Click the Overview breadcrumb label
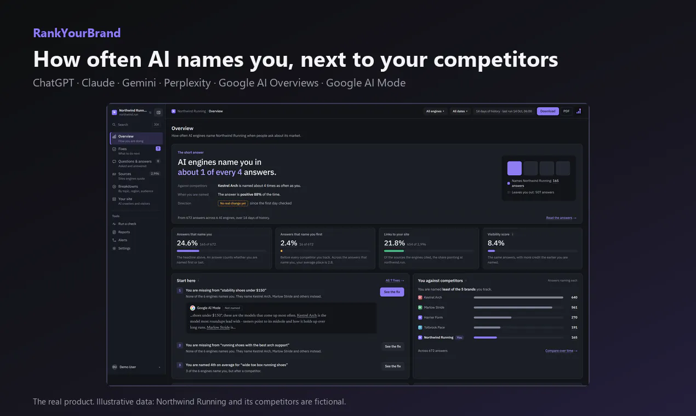This screenshot has width=696, height=416. tap(216, 111)
